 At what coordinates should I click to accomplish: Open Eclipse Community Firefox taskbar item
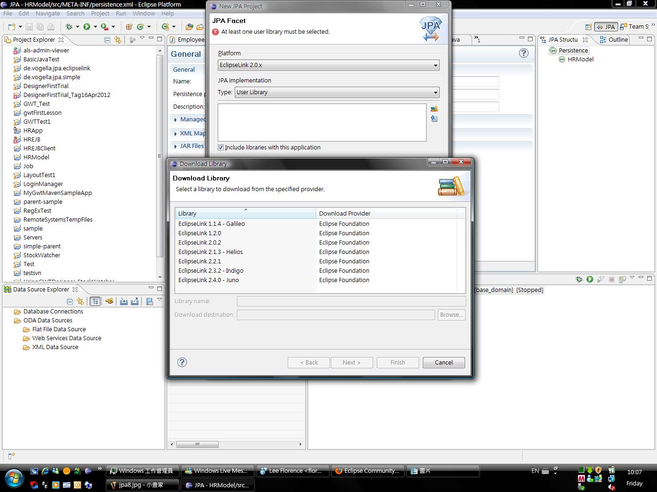pos(367,471)
